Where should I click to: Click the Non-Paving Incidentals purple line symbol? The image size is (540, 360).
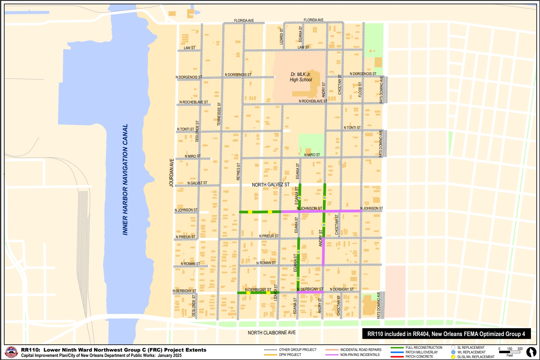[x=332, y=355]
